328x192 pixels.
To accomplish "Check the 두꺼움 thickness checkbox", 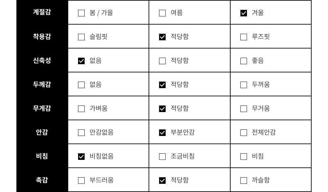I will (x=243, y=85).
